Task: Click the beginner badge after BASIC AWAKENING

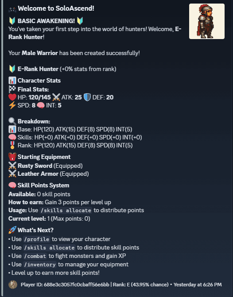Action: 80,21
